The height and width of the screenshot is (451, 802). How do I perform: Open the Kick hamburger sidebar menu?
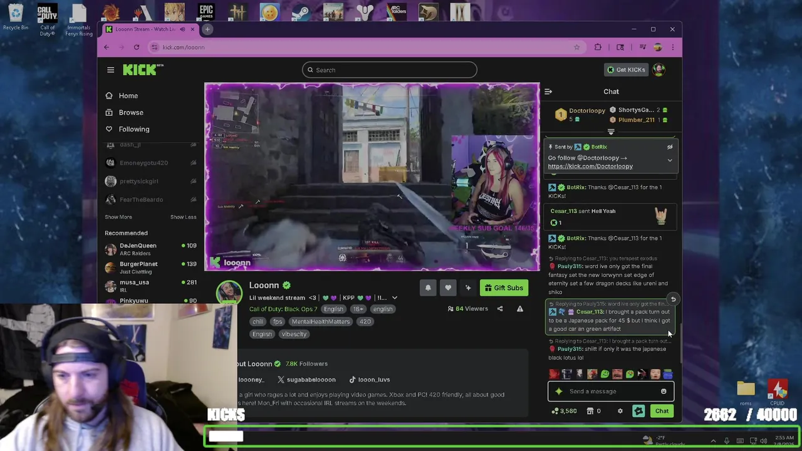point(110,70)
